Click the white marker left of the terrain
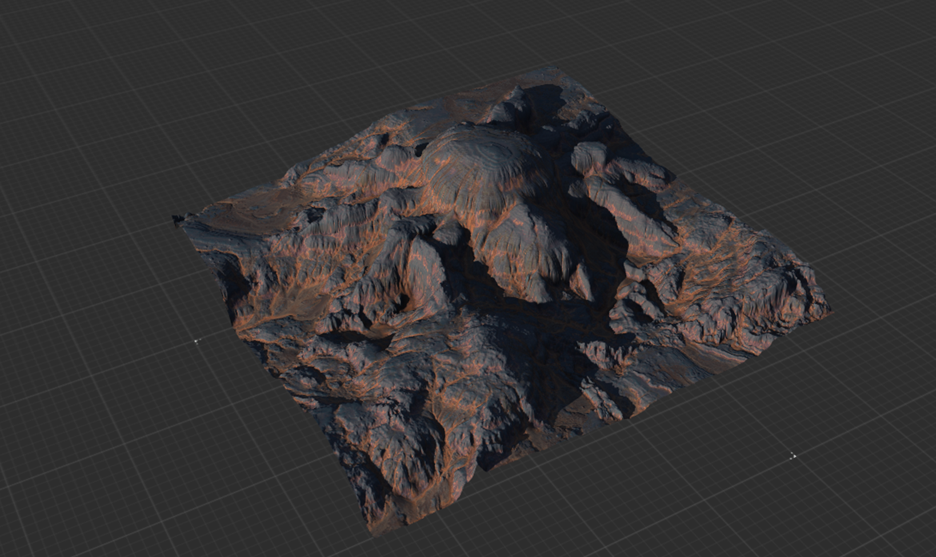The width and height of the screenshot is (936, 557). pos(197,341)
